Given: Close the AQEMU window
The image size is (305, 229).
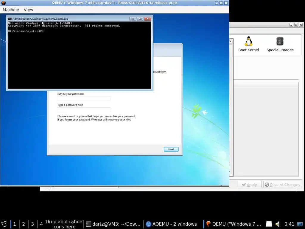Looking at the screenshot, I should pyautogui.click(x=301, y=25).
